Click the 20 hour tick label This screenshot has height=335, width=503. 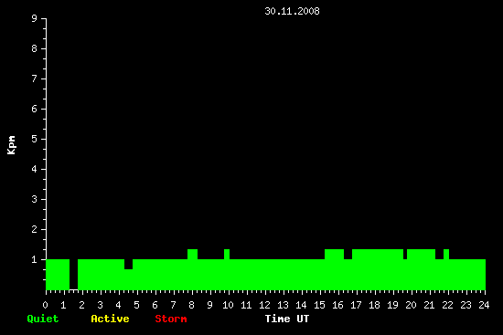(x=411, y=305)
